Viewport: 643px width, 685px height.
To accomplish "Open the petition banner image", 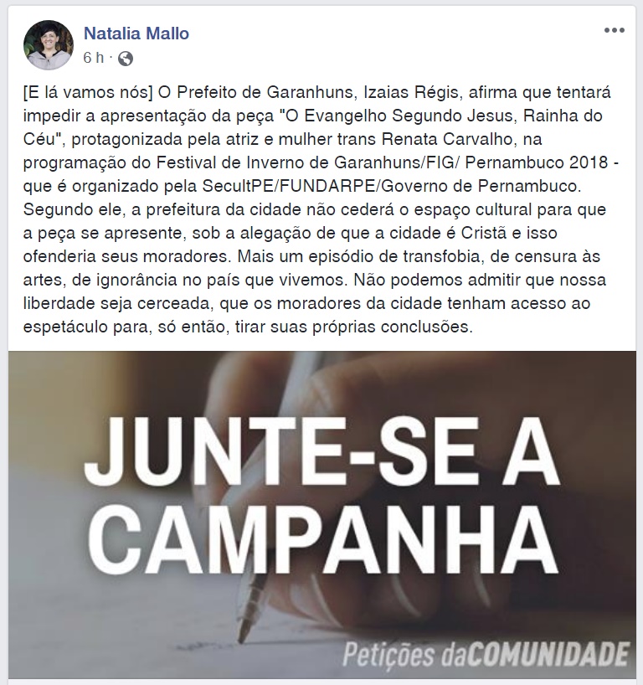I will [322, 515].
